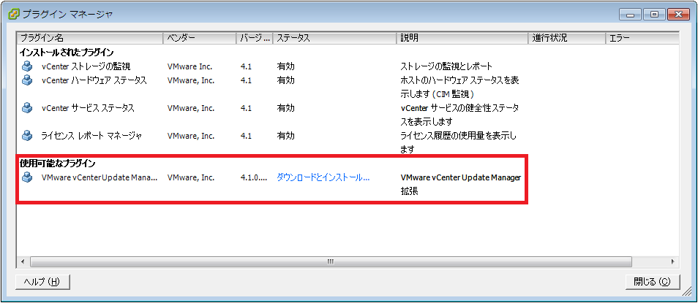Select the vCenter ストレージの監視 row name

(86, 66)
